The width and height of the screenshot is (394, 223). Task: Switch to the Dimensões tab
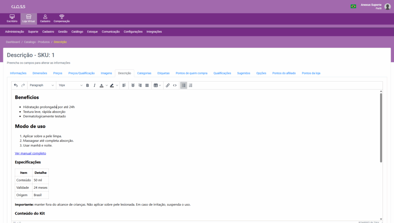(x=40, y=73)
